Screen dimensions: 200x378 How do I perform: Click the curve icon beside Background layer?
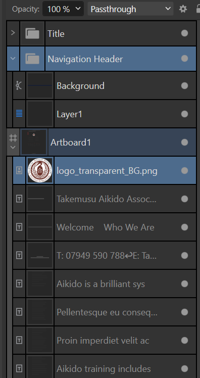click(19, 85)
